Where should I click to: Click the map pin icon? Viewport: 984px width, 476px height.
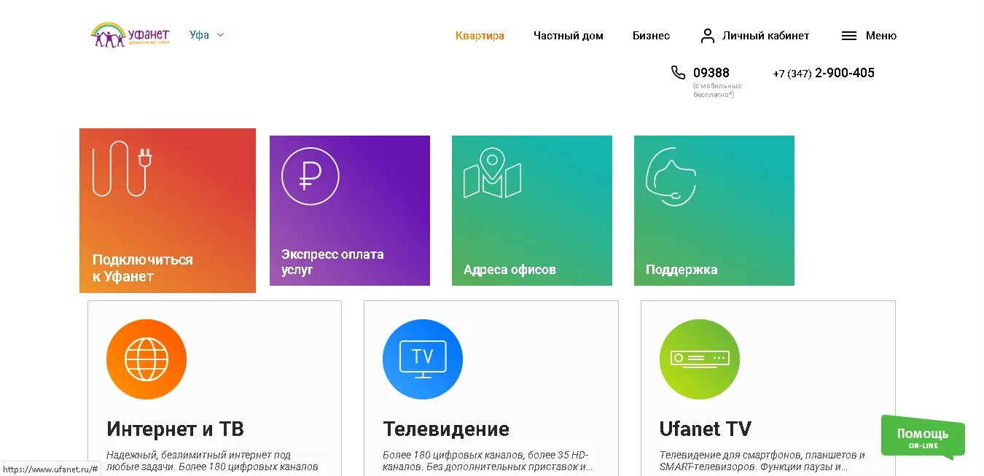493,173
